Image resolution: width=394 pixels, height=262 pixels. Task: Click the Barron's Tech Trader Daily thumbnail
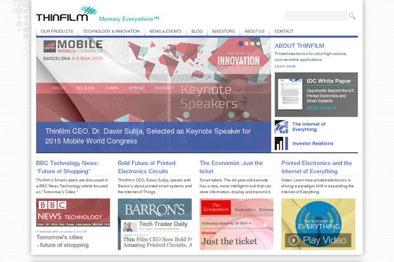[155, 224]
